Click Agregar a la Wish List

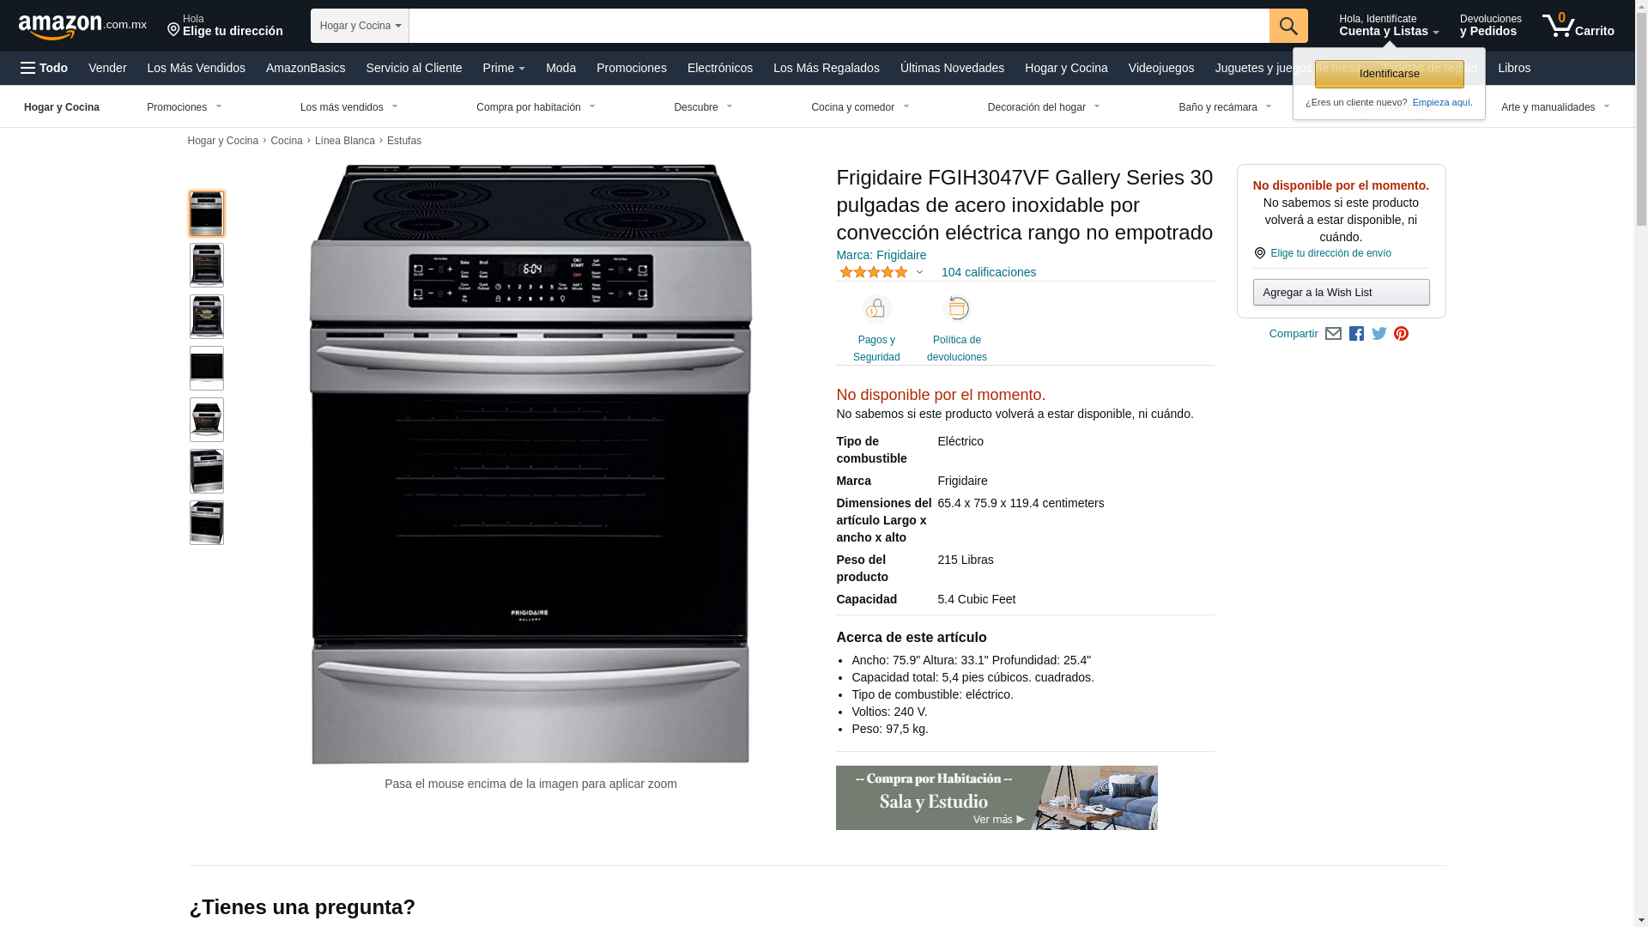pyautogui.click(x=1341, y=293)
